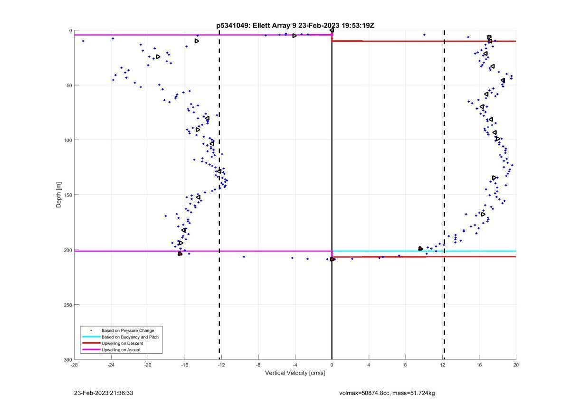Click the '20' velocity axis tick label
This screenshot has width=570, height=404.
pyautogui.click(x=516, y=365)
